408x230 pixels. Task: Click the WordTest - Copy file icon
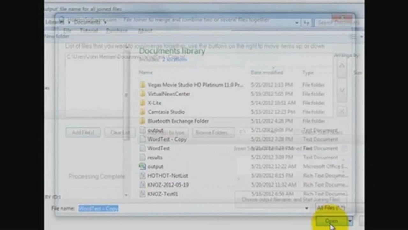coord(143,139)
